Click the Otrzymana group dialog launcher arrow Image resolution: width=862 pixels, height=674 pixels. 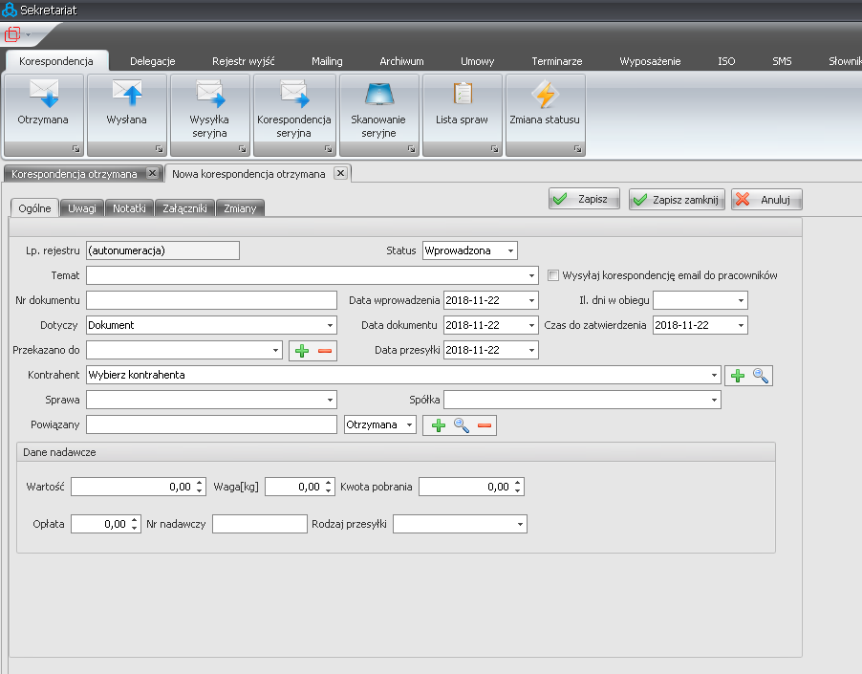pyautogui.click(x=75, y=149)
